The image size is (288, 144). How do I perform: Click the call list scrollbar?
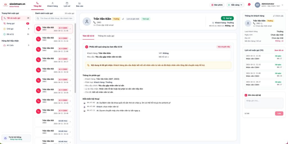[75, 58]
